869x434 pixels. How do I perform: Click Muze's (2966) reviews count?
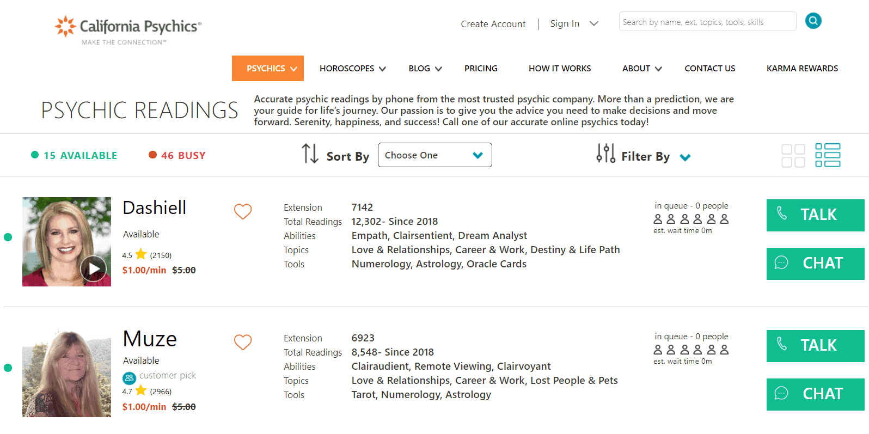coord(161,392)
